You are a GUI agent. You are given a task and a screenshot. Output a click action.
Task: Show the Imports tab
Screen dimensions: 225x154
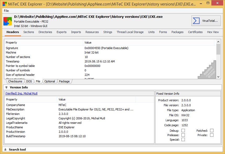click(76, 32)
